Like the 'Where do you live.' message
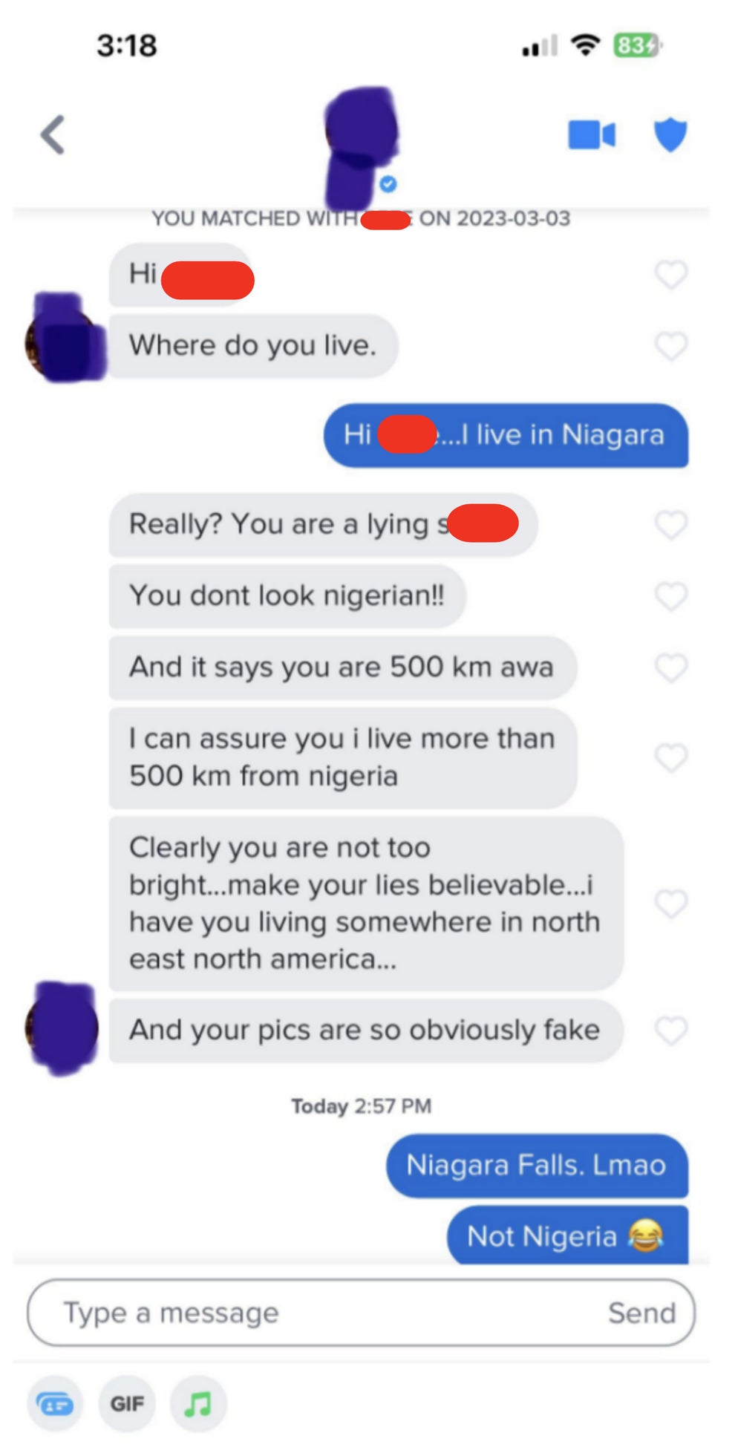 (671, 346)
